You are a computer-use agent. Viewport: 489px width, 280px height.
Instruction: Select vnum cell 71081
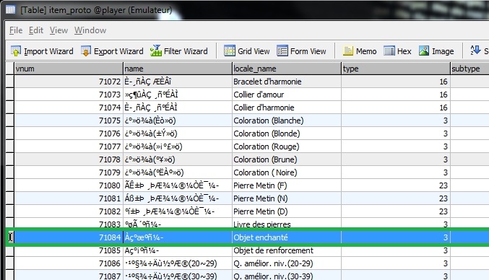[69, 198]
